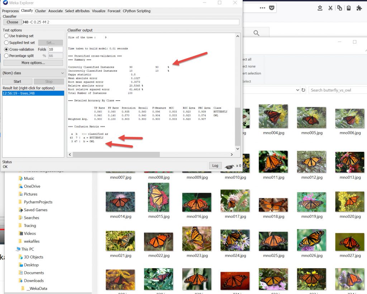Click the Choose classifier button
Image resolution: width=367 pixels, height=294 pixels.
coord(12,22)
